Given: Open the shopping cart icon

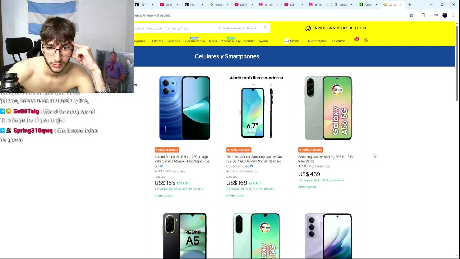Looking at the screenshot, I should pos(365,40).
